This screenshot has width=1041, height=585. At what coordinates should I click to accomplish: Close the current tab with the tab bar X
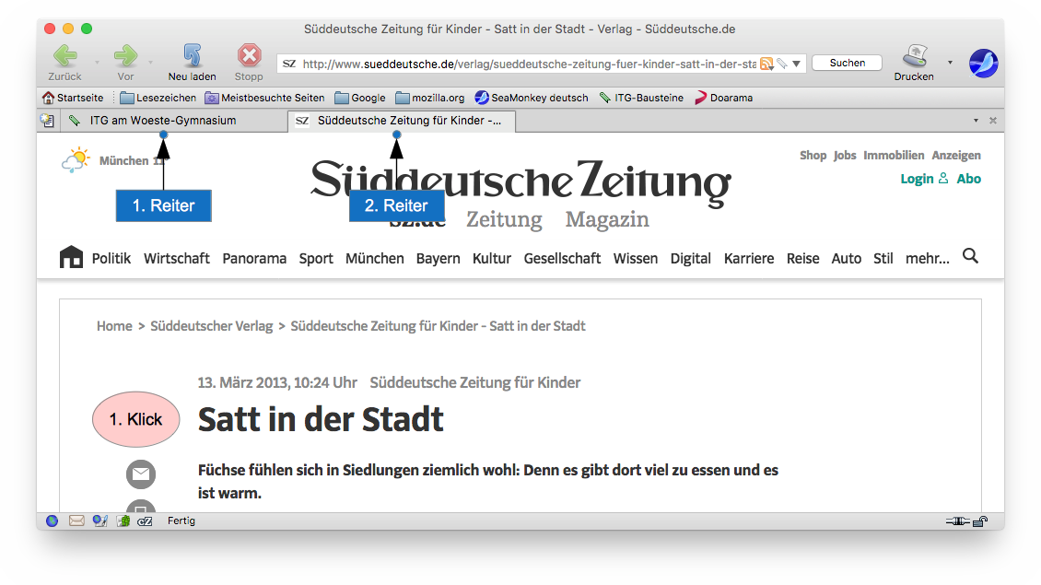tap(993, 120)
